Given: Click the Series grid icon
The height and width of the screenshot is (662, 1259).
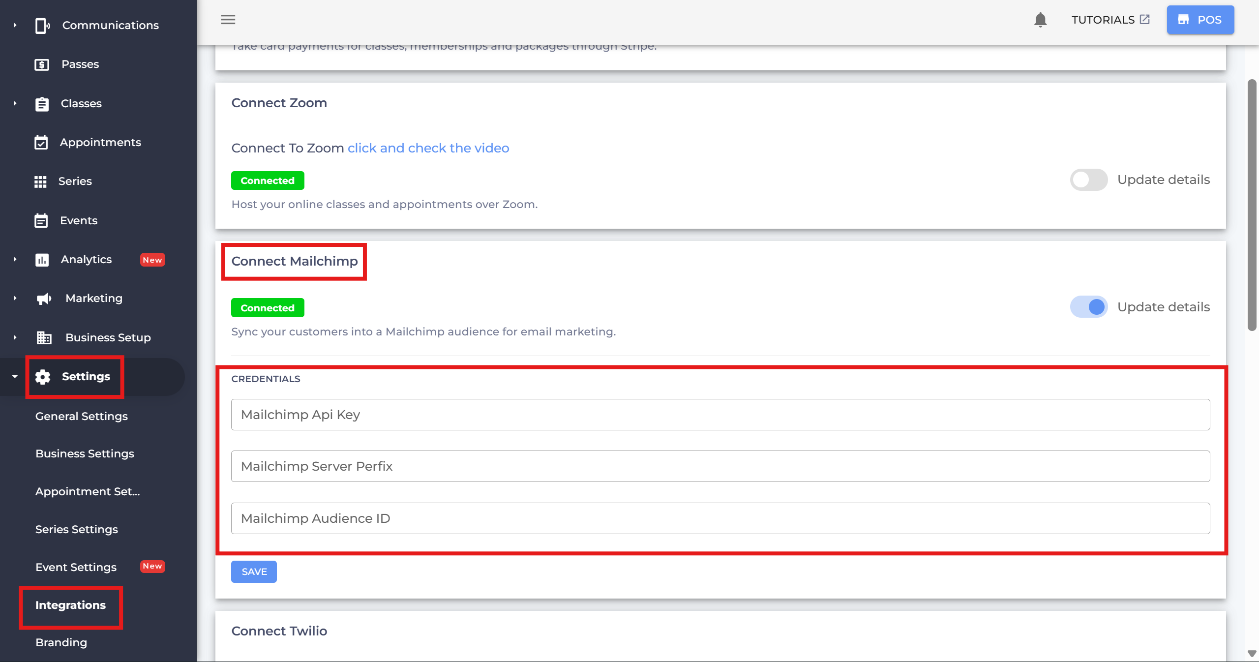Looking at the screenshot, I should click(x=40, y=181).
